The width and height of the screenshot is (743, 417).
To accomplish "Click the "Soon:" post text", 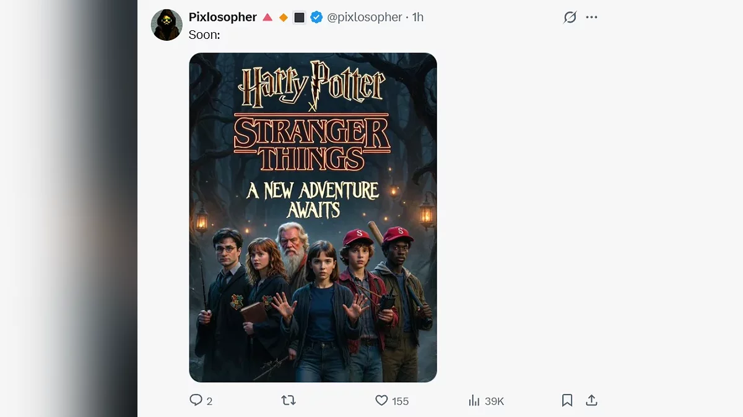I will [x=204, y=35].
